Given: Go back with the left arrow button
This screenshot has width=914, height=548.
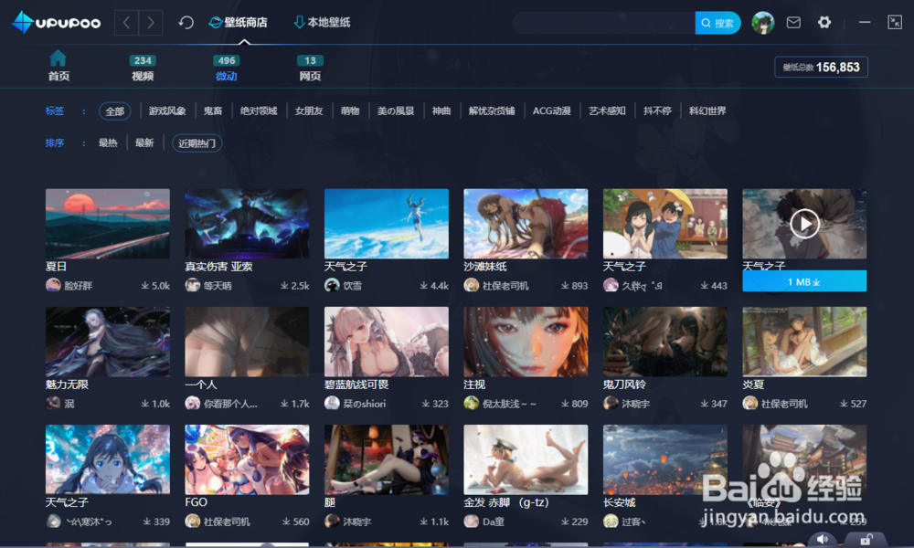Looking at the screenshot, I should (x=126, y=23).
